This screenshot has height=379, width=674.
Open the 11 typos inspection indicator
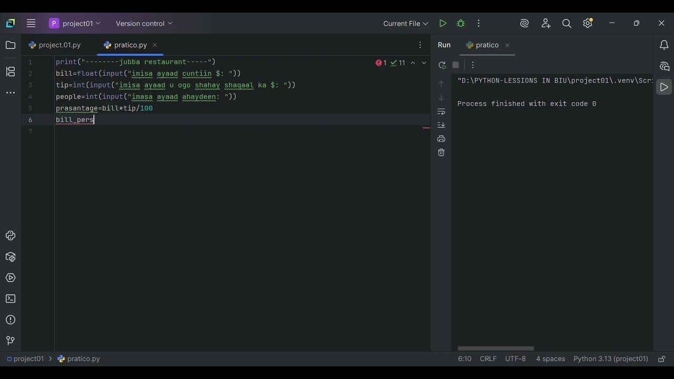pos(398,63)
